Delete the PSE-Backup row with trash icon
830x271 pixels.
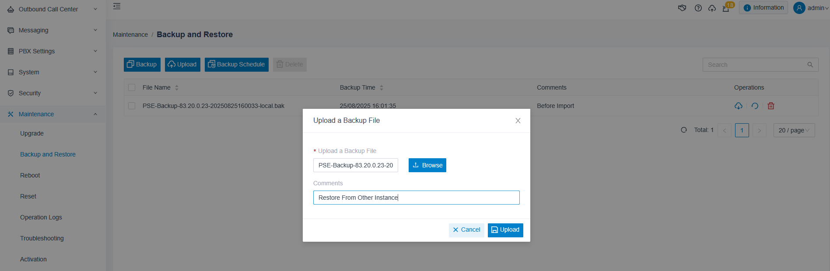coord(771,106)
